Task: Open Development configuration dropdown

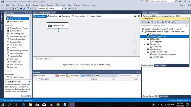Action: [42, 9]
